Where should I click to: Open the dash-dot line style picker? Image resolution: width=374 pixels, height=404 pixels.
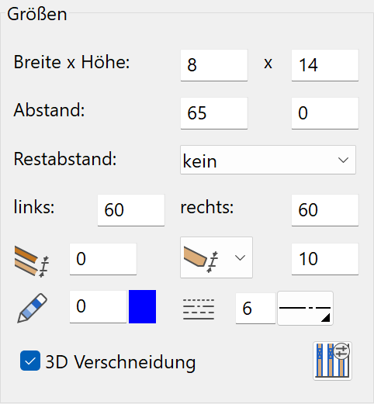pyautogui.click(x=305, y=308)
